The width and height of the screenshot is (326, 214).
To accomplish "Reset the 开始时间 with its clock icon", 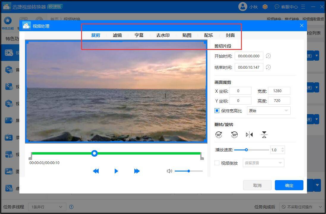I will pyautogui.click(x=268, y=56).
